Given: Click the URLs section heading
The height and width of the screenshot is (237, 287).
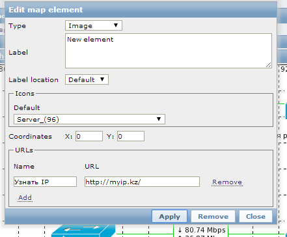Looking at the screenshot, I should (x=24, y=150).
